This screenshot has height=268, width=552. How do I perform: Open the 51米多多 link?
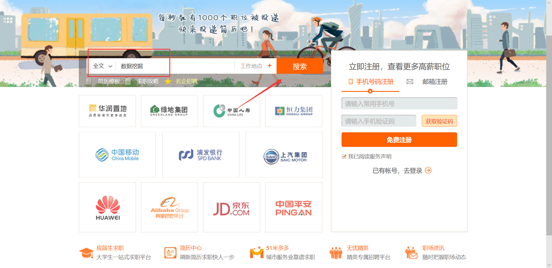[x=277, y=248]
